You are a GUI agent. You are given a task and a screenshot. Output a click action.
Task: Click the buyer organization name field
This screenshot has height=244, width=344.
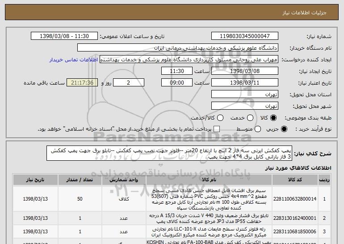pyautogui.click(x=178, y=48)
